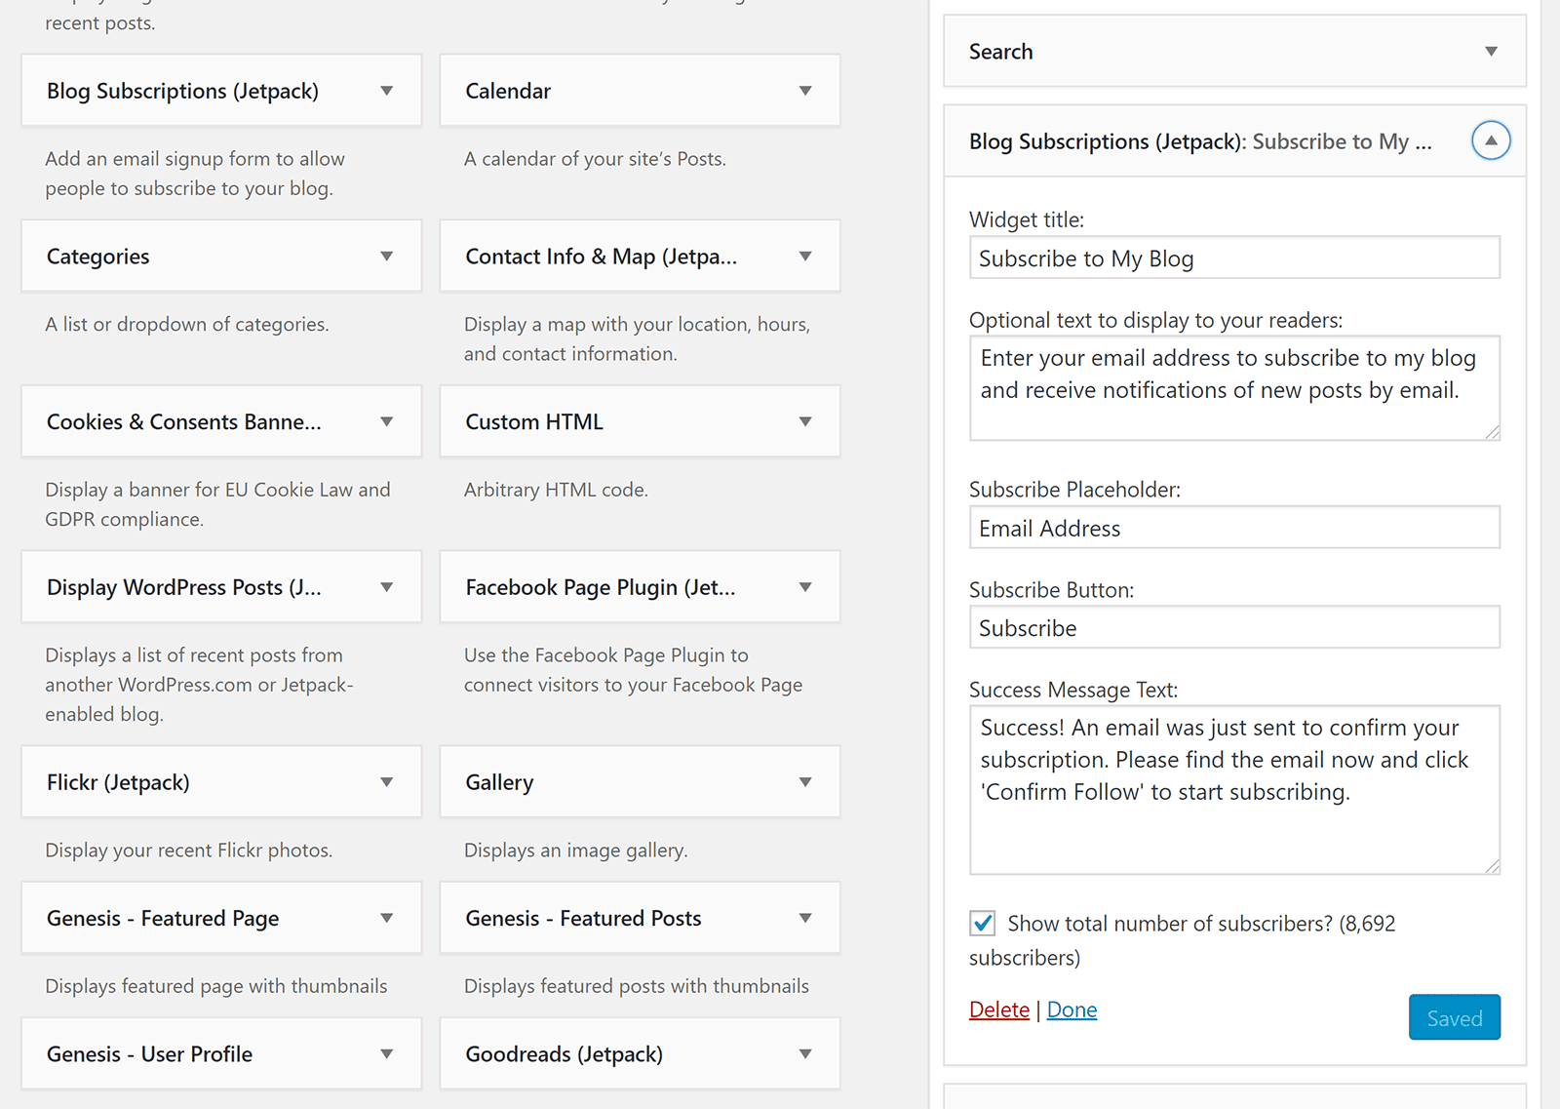Image resolution: width=1560 pixels, height=1109 pixels.
Task: Click the Saved button
Action: coord(1454,1017)
